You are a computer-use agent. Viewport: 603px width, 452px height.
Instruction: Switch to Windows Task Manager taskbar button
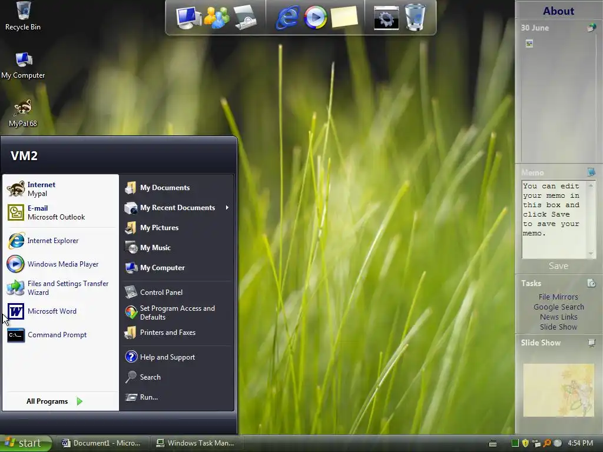(196, 443)
